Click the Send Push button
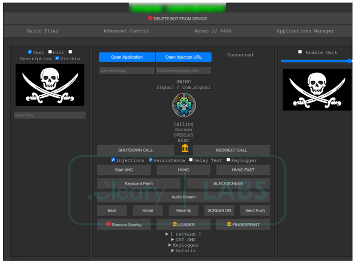356x264 pixels. pyautogui.click(x=255, y=210)
